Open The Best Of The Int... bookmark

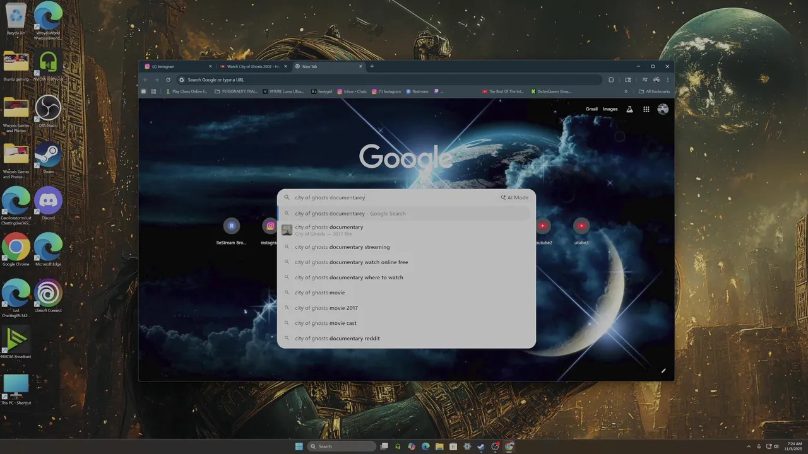(x=503, y=91)
